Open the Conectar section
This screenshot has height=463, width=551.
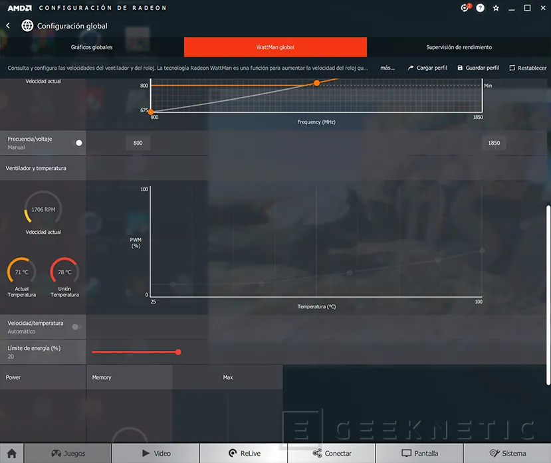pos(332,453)
